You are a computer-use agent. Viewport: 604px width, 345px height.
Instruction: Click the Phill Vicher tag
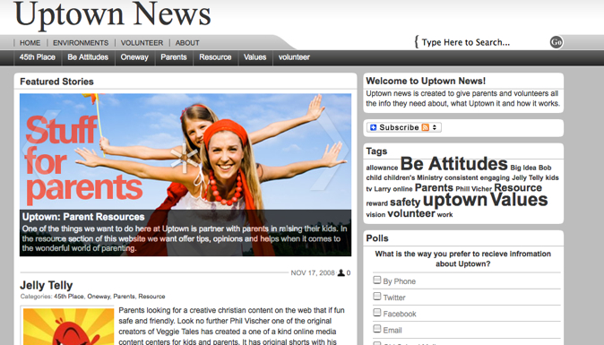[473, 189]
